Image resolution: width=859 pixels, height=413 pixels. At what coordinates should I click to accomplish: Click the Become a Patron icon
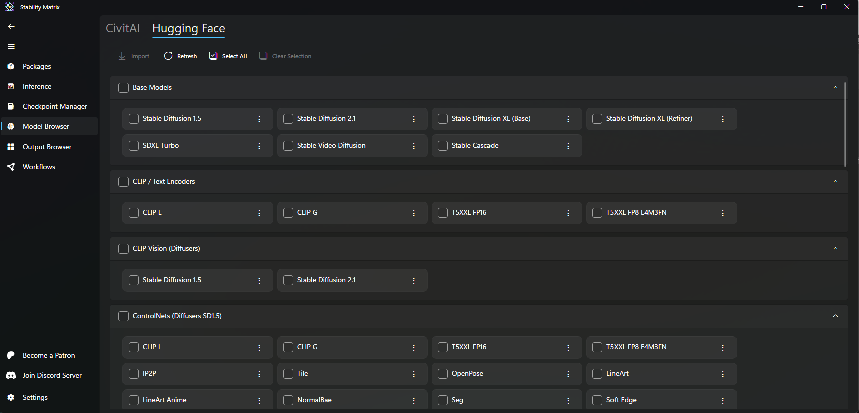pyautogui.click(x=11, y=355)
